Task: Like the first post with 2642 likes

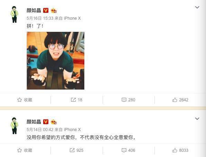Action: (180, 100)
